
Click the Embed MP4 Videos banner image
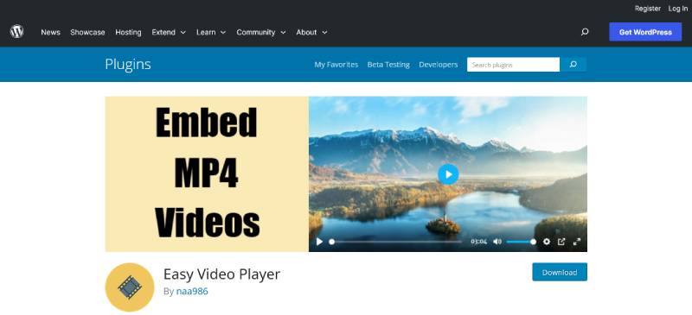coord(346,174)
